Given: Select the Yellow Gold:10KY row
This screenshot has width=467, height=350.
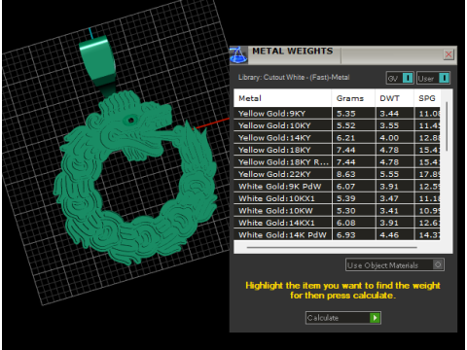Looking at the screenshot, I should (337, 125).
